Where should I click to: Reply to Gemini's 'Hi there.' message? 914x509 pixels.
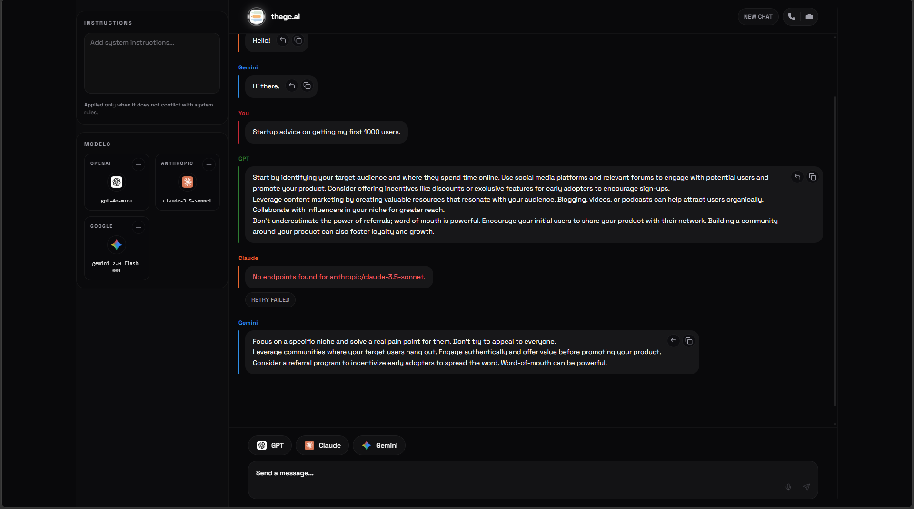(x=292, y=86)
